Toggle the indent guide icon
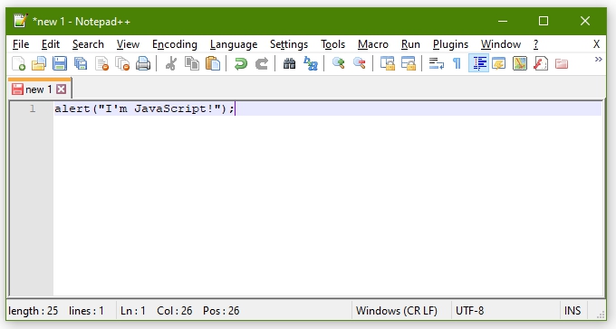This screenshot has width=616, height=329. pos(478,63)
